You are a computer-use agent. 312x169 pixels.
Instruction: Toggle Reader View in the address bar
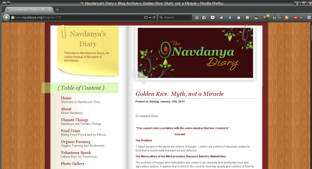[146, 18]
